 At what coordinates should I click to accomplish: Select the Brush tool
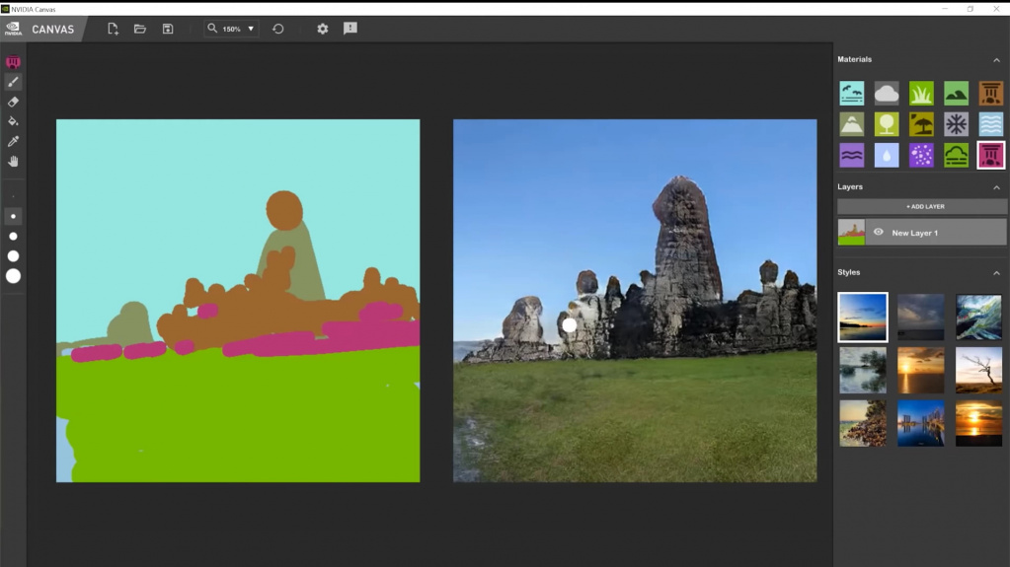coord(13,82)
